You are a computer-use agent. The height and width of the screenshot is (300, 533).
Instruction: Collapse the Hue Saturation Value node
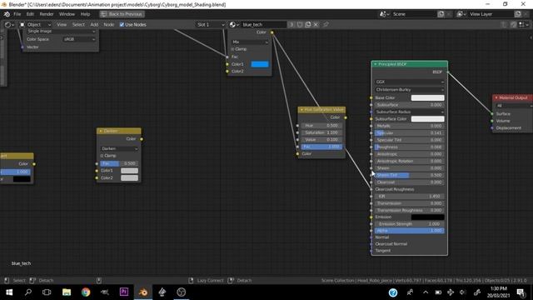coord(301,109)
